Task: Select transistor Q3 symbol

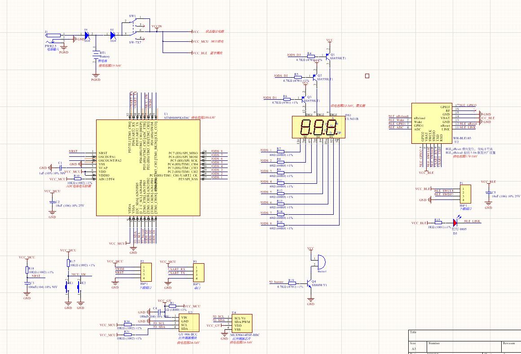Action: click(x=304, y=99)
